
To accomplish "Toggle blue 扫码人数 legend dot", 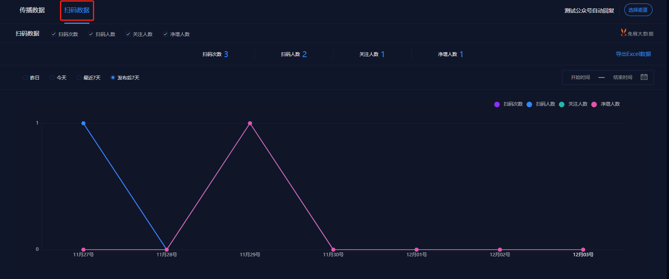I will click(x=529, y=104).
